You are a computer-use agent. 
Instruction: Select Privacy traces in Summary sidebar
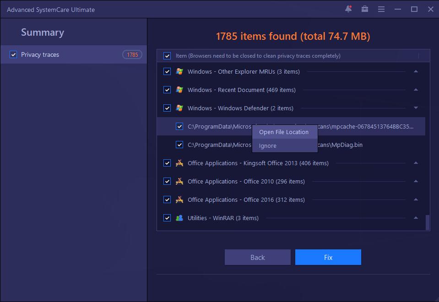point(74,54)
